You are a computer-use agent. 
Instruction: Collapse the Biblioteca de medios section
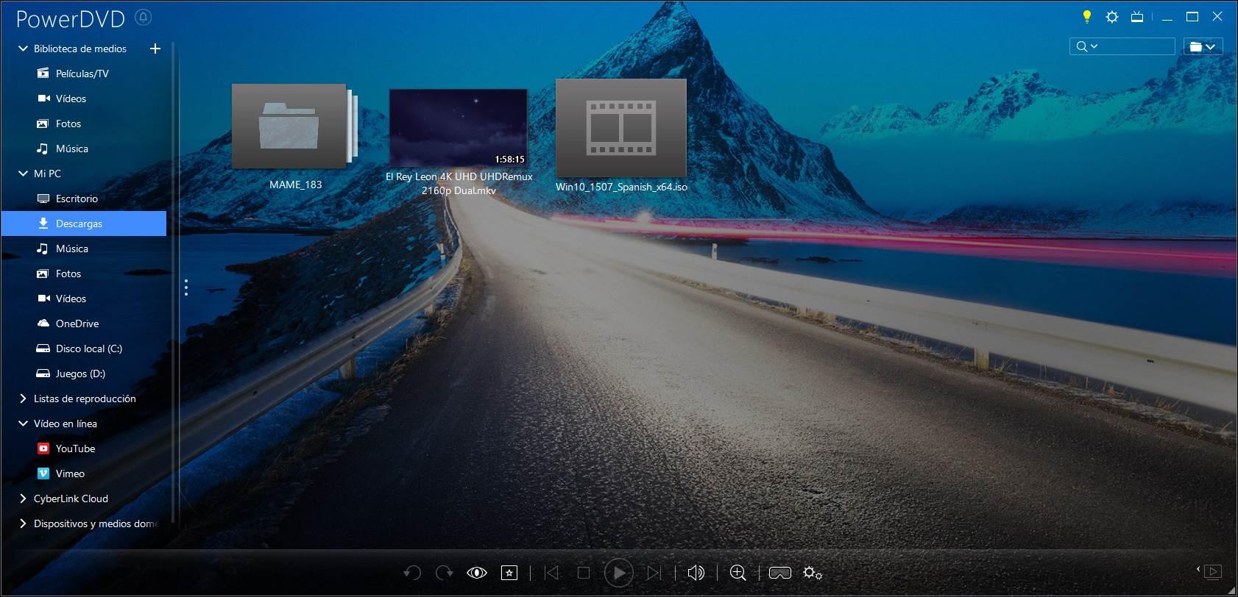pyautogui.click(x=23, y=49)
